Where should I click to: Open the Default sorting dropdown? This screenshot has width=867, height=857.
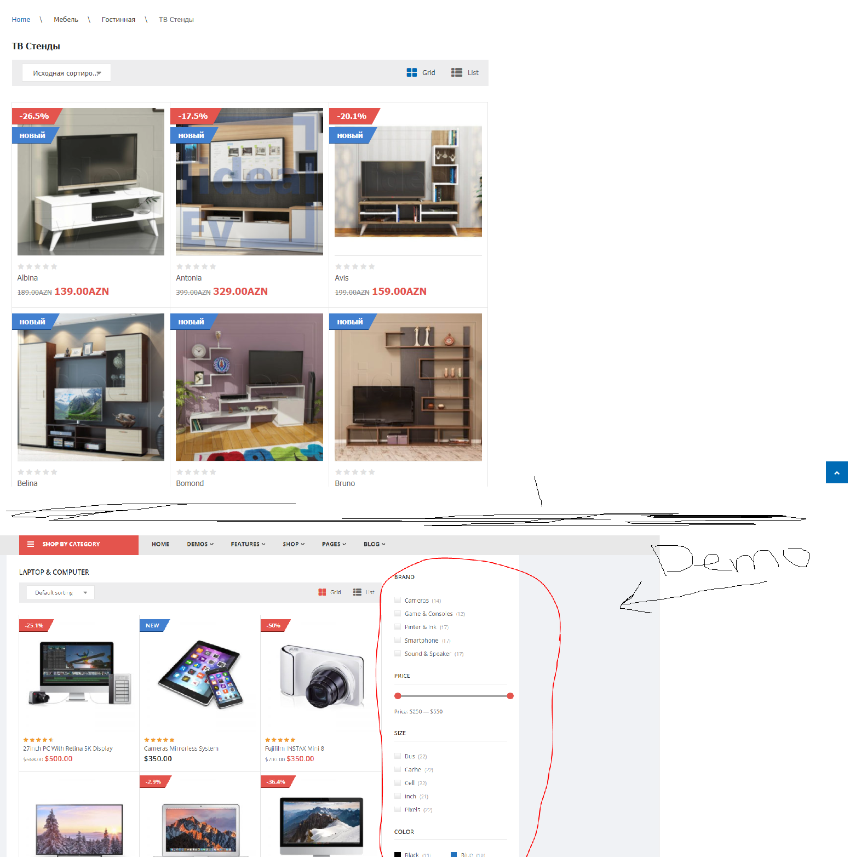(60, 592)
